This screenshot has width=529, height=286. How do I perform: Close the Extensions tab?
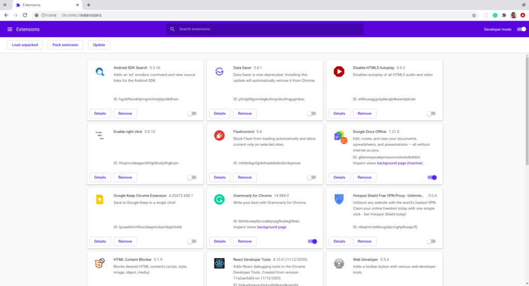click(77, 5)
